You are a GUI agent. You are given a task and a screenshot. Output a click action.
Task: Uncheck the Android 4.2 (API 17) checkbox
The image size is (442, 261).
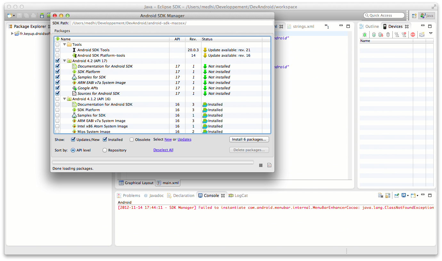(x=57, y=61)
